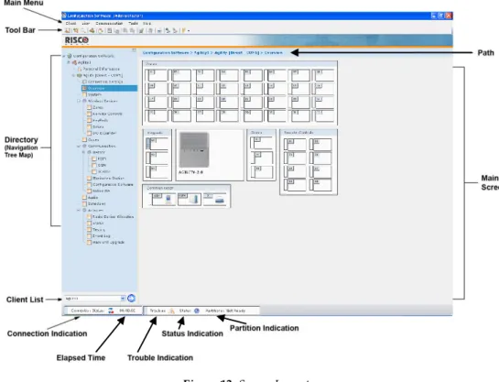Screen dimensions: 499x382
Task: Select Connection Settings in the tree
Action: [105, 82]
